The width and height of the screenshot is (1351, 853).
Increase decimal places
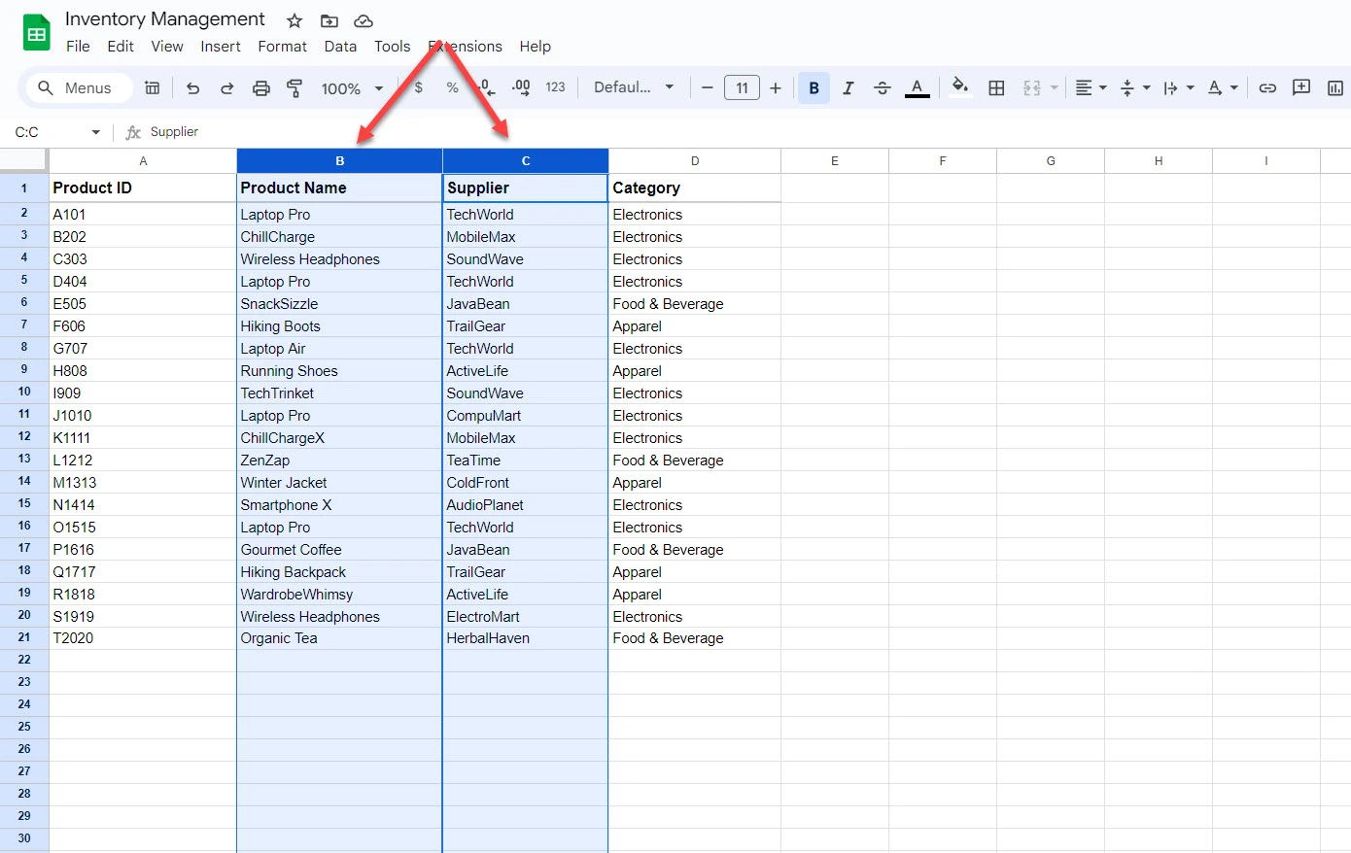[521, 88]
